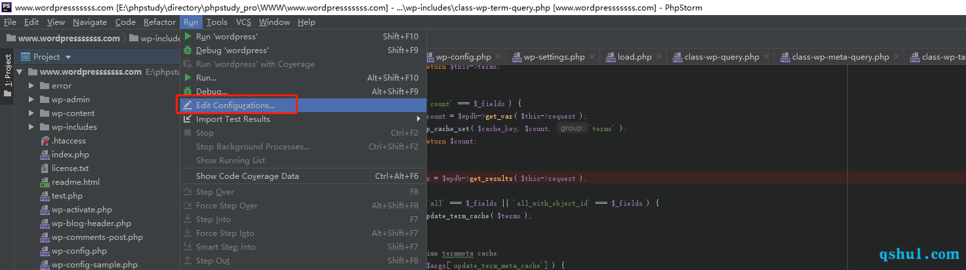
Task: Open the Import Test Results submenu arrow
Action: coord(418,119)
